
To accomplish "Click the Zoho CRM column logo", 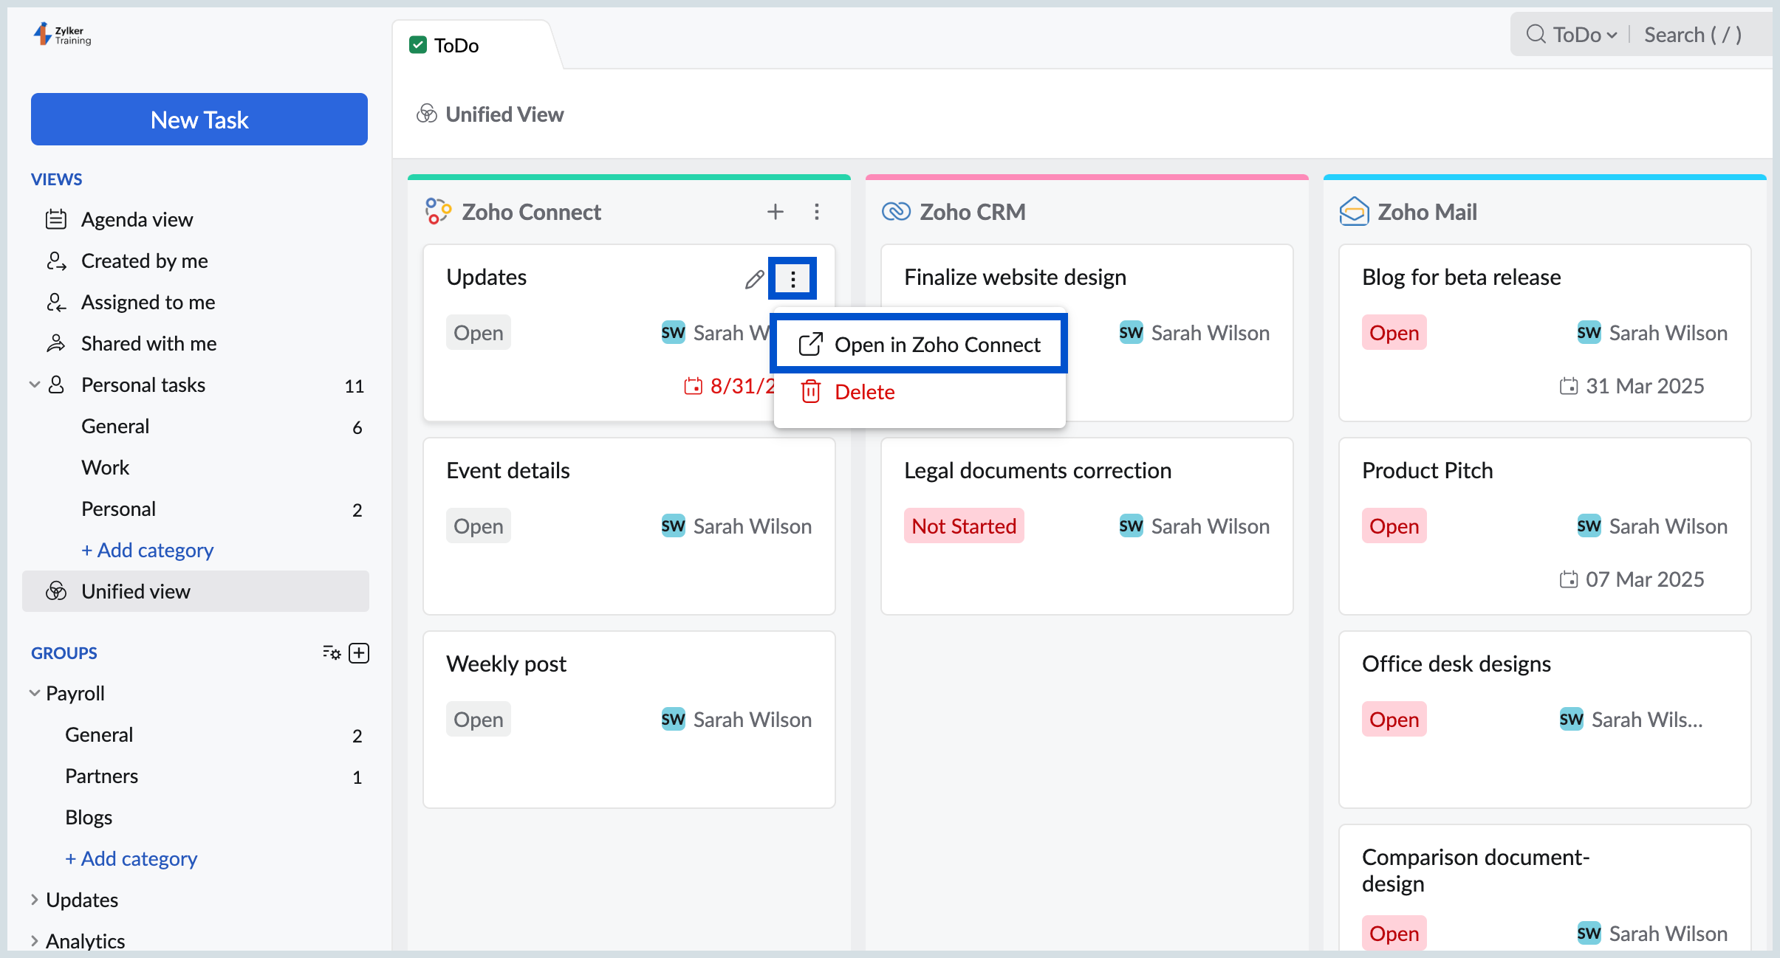I will point(896,212).
